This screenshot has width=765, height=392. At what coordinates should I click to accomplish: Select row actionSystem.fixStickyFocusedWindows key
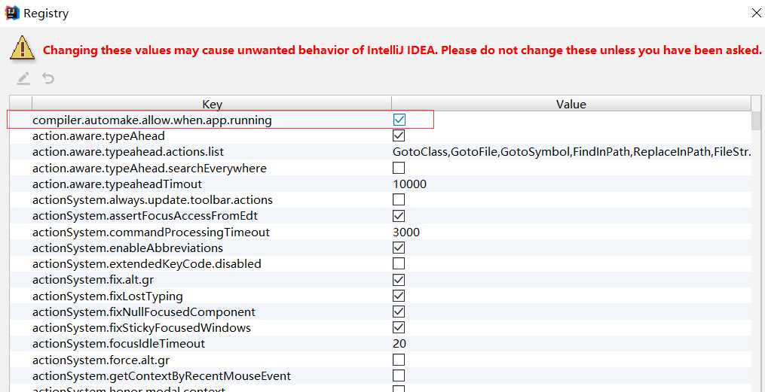coord(142,327)
